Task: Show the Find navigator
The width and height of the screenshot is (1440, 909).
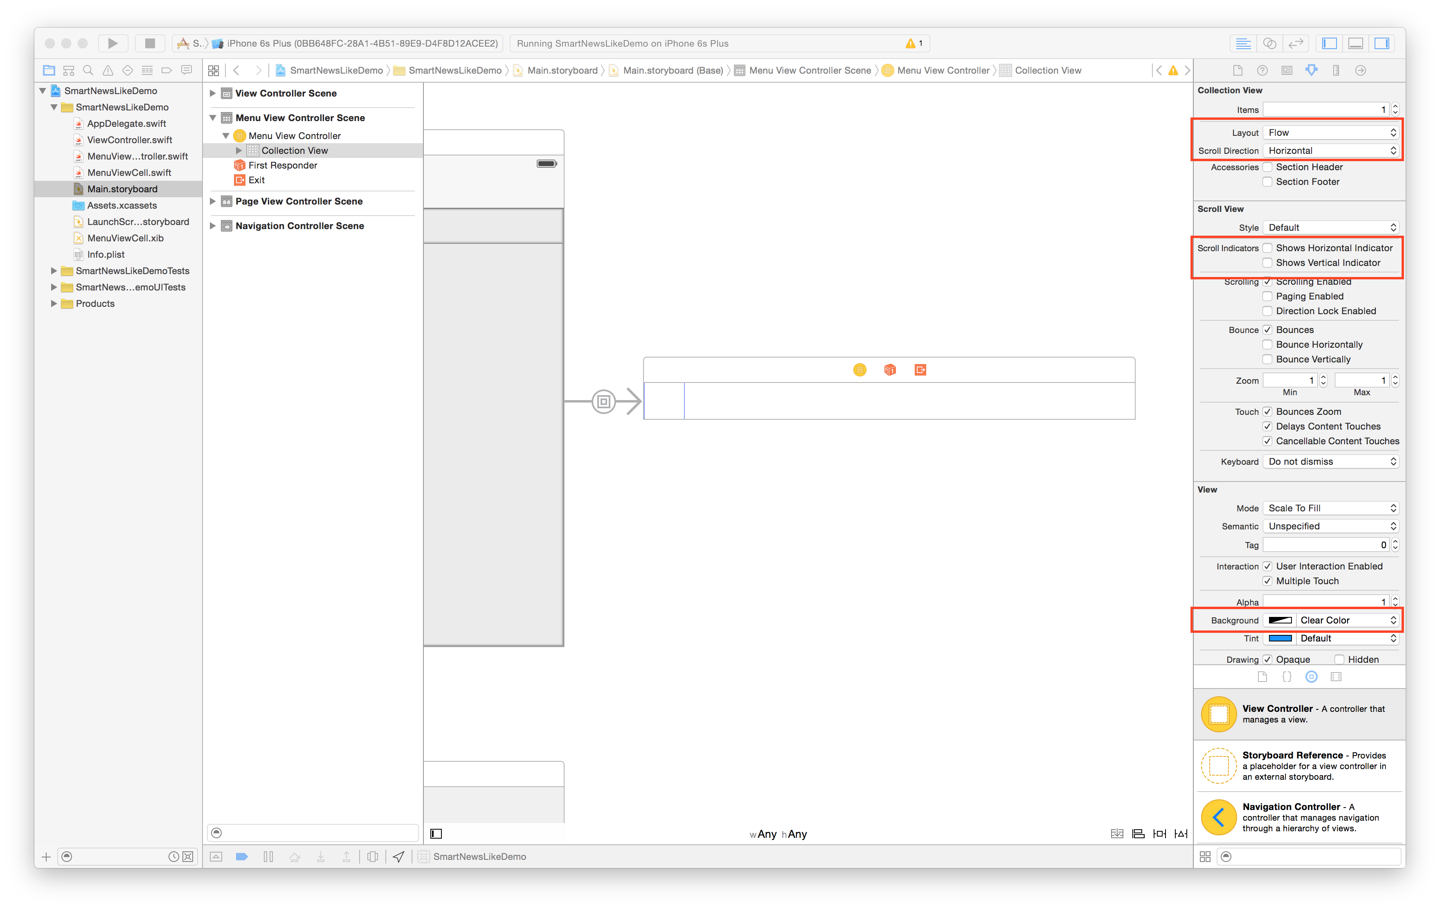Action: 88,70
